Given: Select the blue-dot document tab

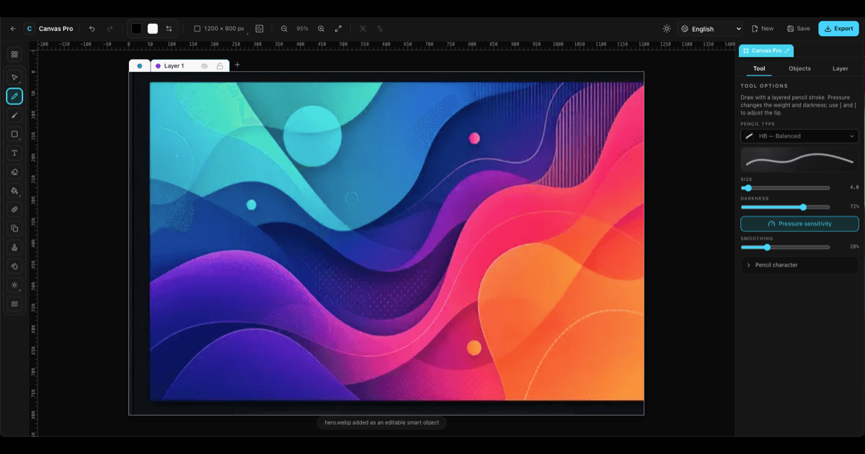Looking at the screenshot, I should pyautogui.click(x=140, y=66).
